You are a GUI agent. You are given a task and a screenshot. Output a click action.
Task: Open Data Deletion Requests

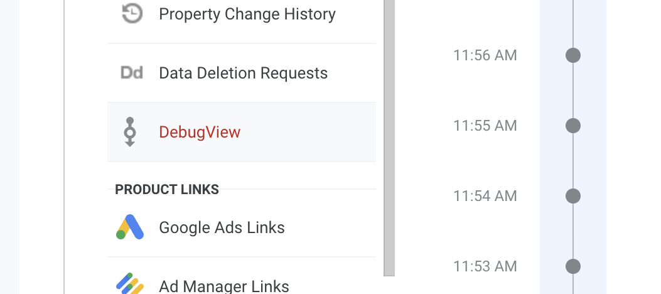(x=242, y=73)
